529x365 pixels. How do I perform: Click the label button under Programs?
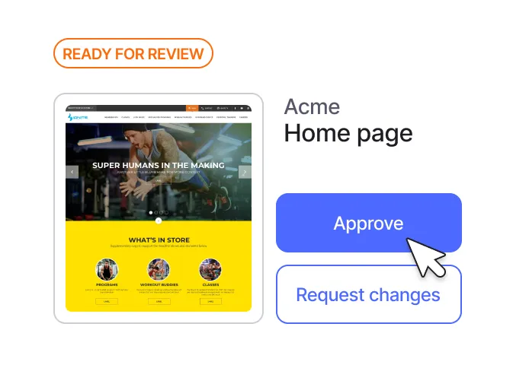(107, 301)
